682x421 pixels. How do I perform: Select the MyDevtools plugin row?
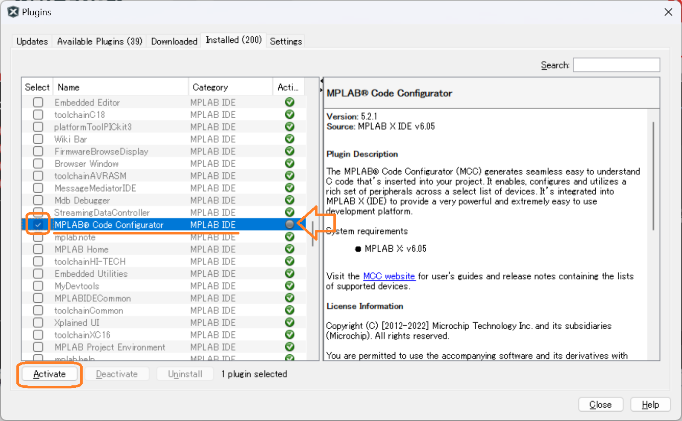[163, 286]
